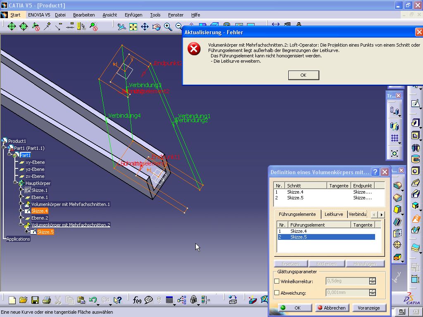Screen dimensions: 423x317
Task: Click the padlock icon in bottom toolbar
Action: (x=193, y=299)
